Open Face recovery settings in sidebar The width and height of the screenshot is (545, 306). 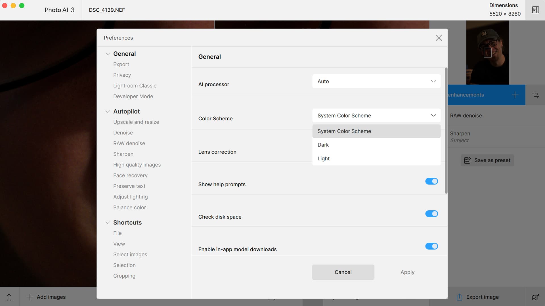point(130,175)
